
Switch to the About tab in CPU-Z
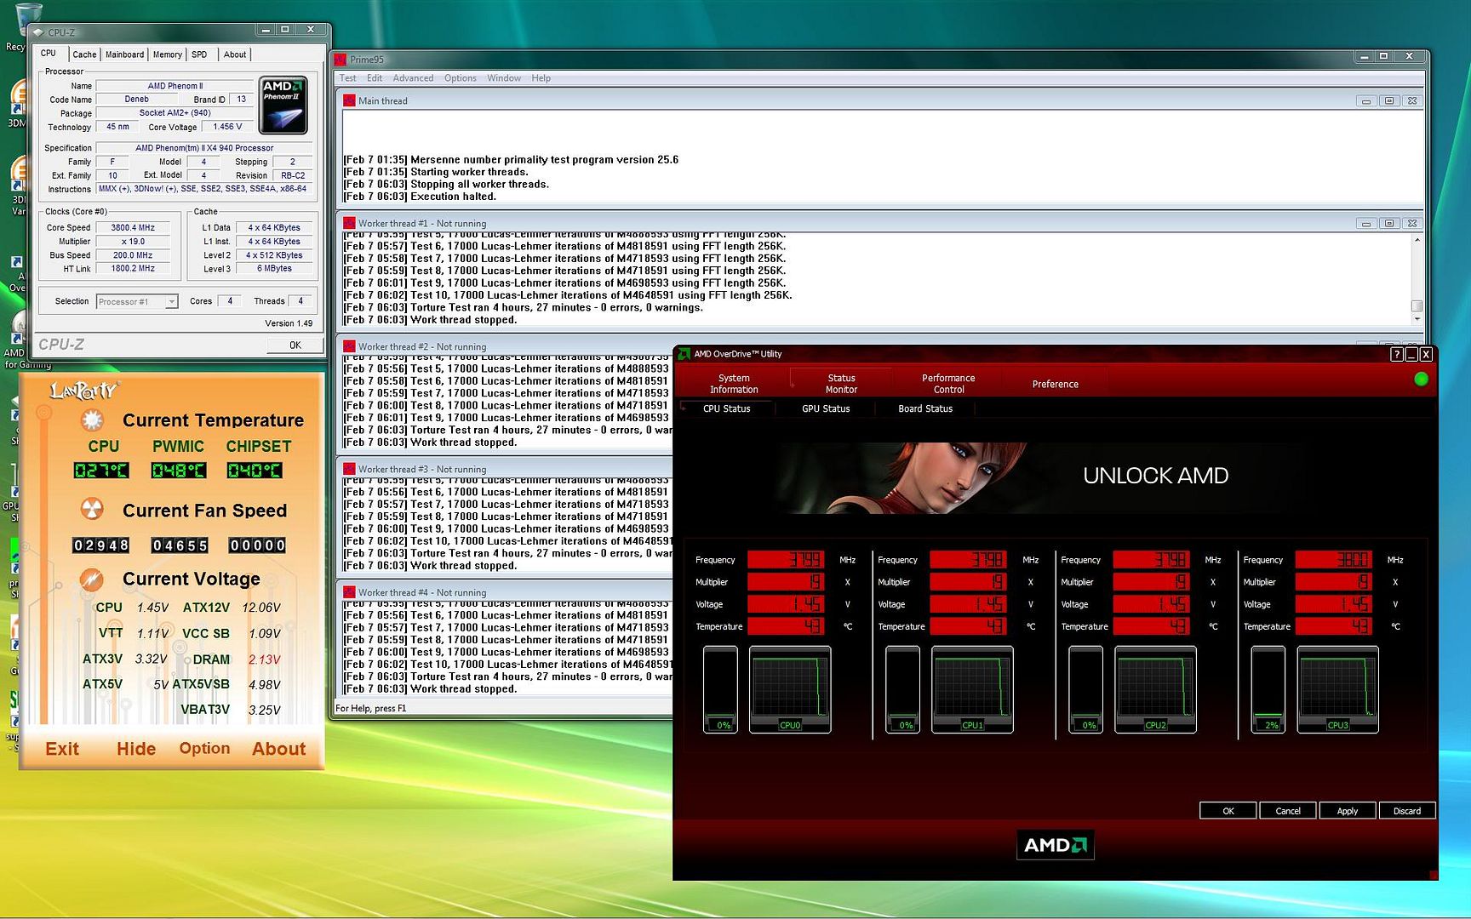[235, 54]
